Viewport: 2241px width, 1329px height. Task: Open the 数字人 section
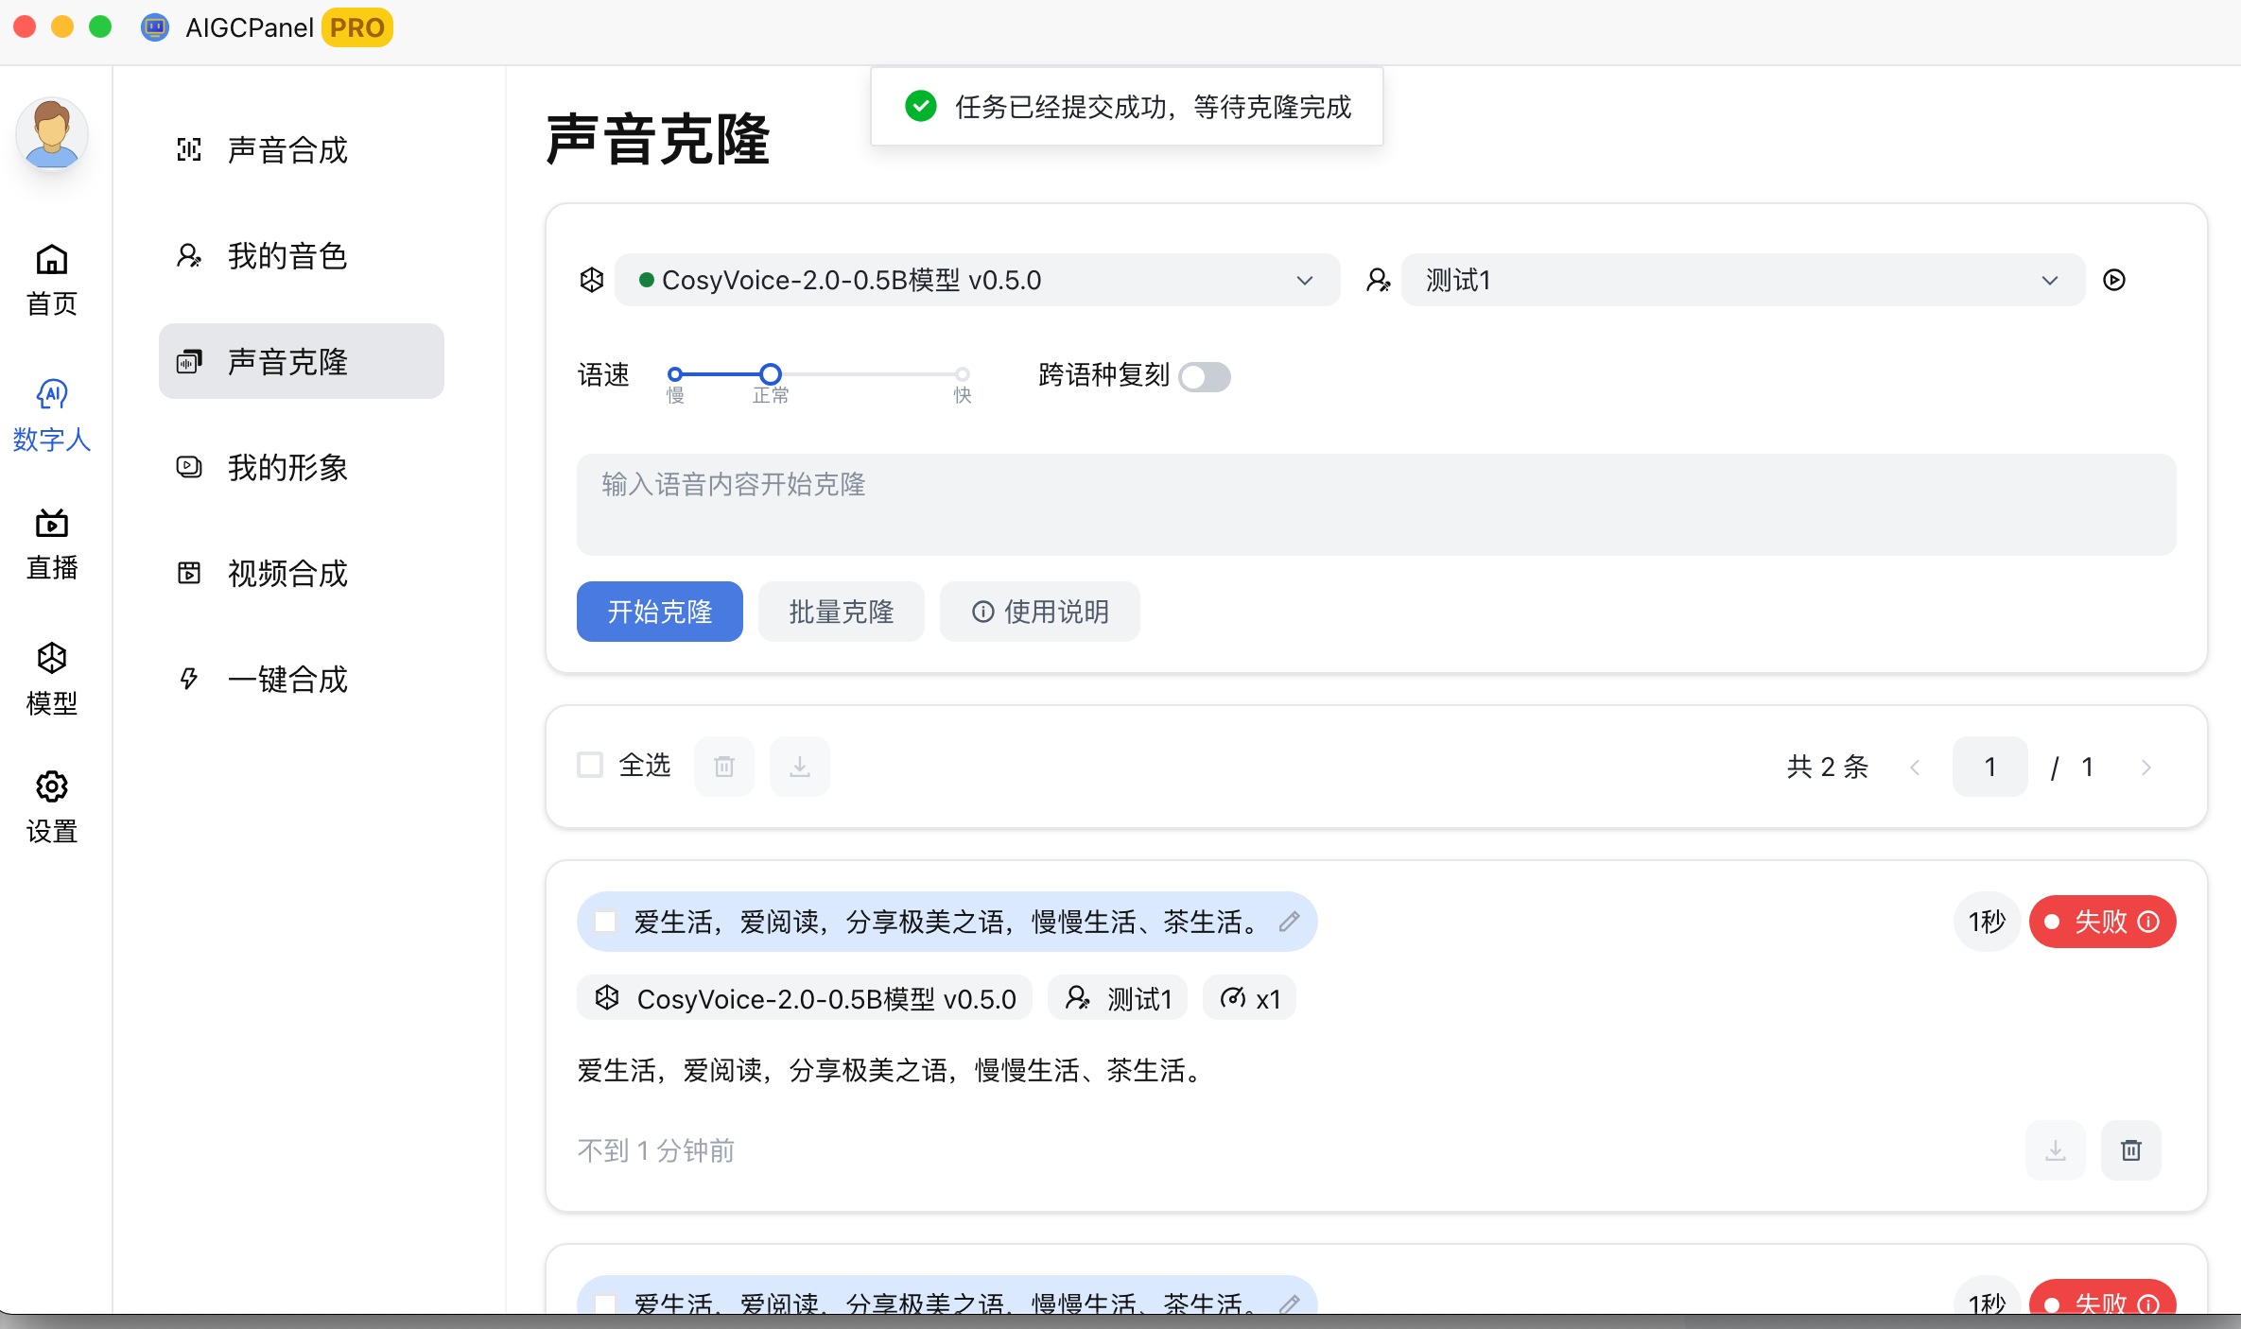click(x=52, y=416)
